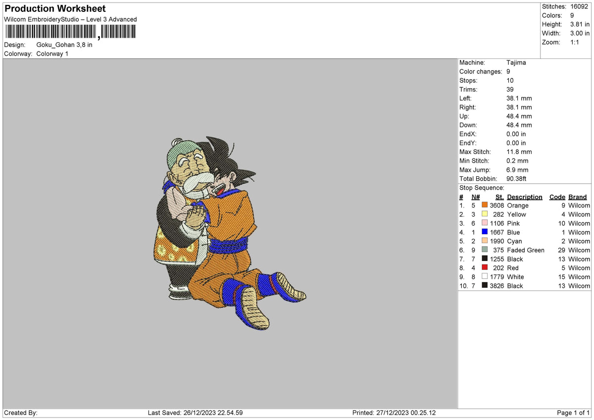This screenshot has height=420, width=594.
Task: Pick the Black swatch with 1255 stitches
Action: pyautogui.click(x=485, y=259)
